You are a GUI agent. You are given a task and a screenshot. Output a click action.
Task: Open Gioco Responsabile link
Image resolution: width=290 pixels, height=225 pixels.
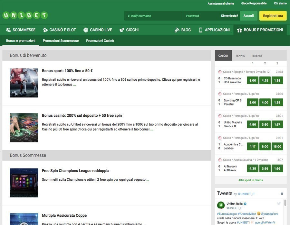pos(254,3)
